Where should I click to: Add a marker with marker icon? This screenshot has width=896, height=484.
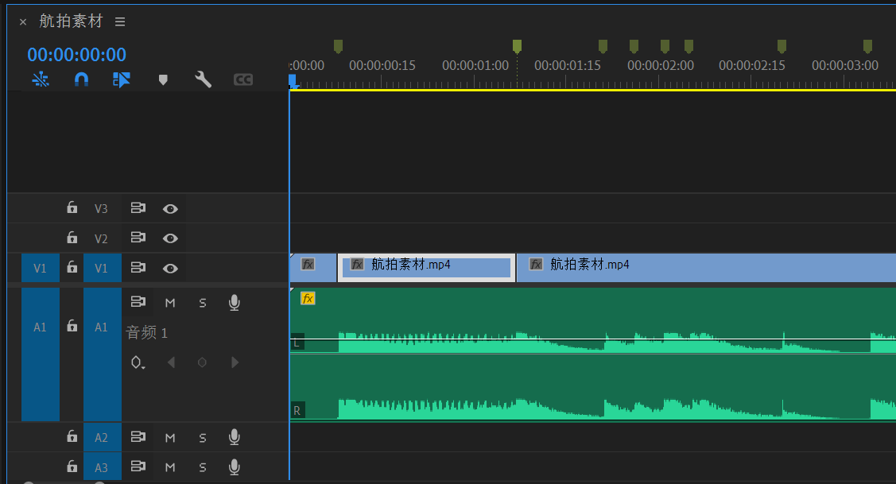tap(163, 79)
